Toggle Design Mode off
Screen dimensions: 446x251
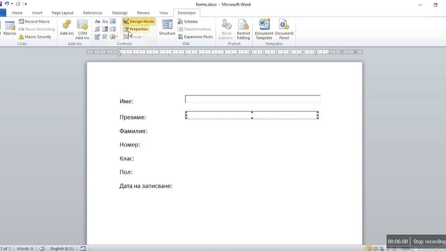click(139, 22)
